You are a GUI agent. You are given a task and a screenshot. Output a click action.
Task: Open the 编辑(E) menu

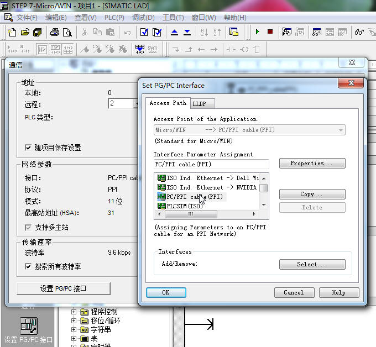(56, 18)
